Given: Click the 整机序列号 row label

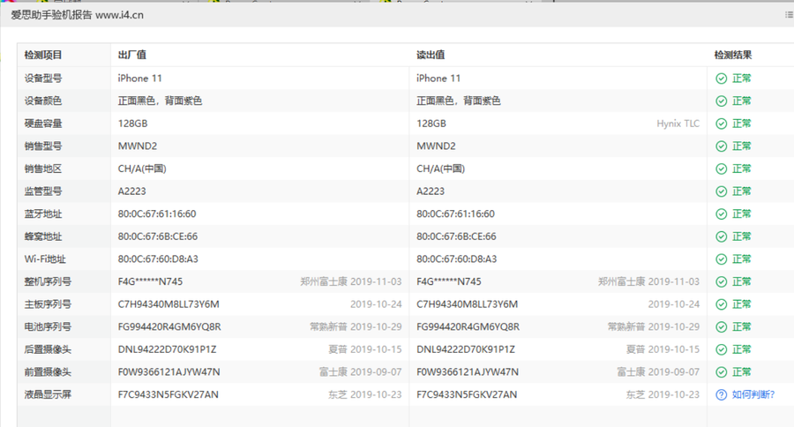Looking at the screenshot, I should pos(48,281).
